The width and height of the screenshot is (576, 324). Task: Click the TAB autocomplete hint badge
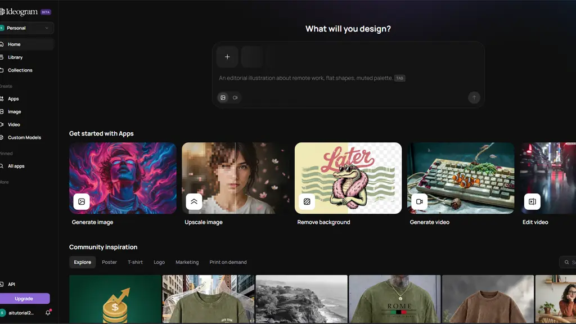[400, 78]
